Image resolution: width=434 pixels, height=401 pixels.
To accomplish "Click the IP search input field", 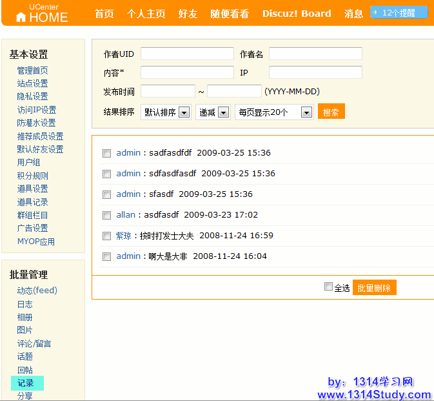I will (315, 72).
